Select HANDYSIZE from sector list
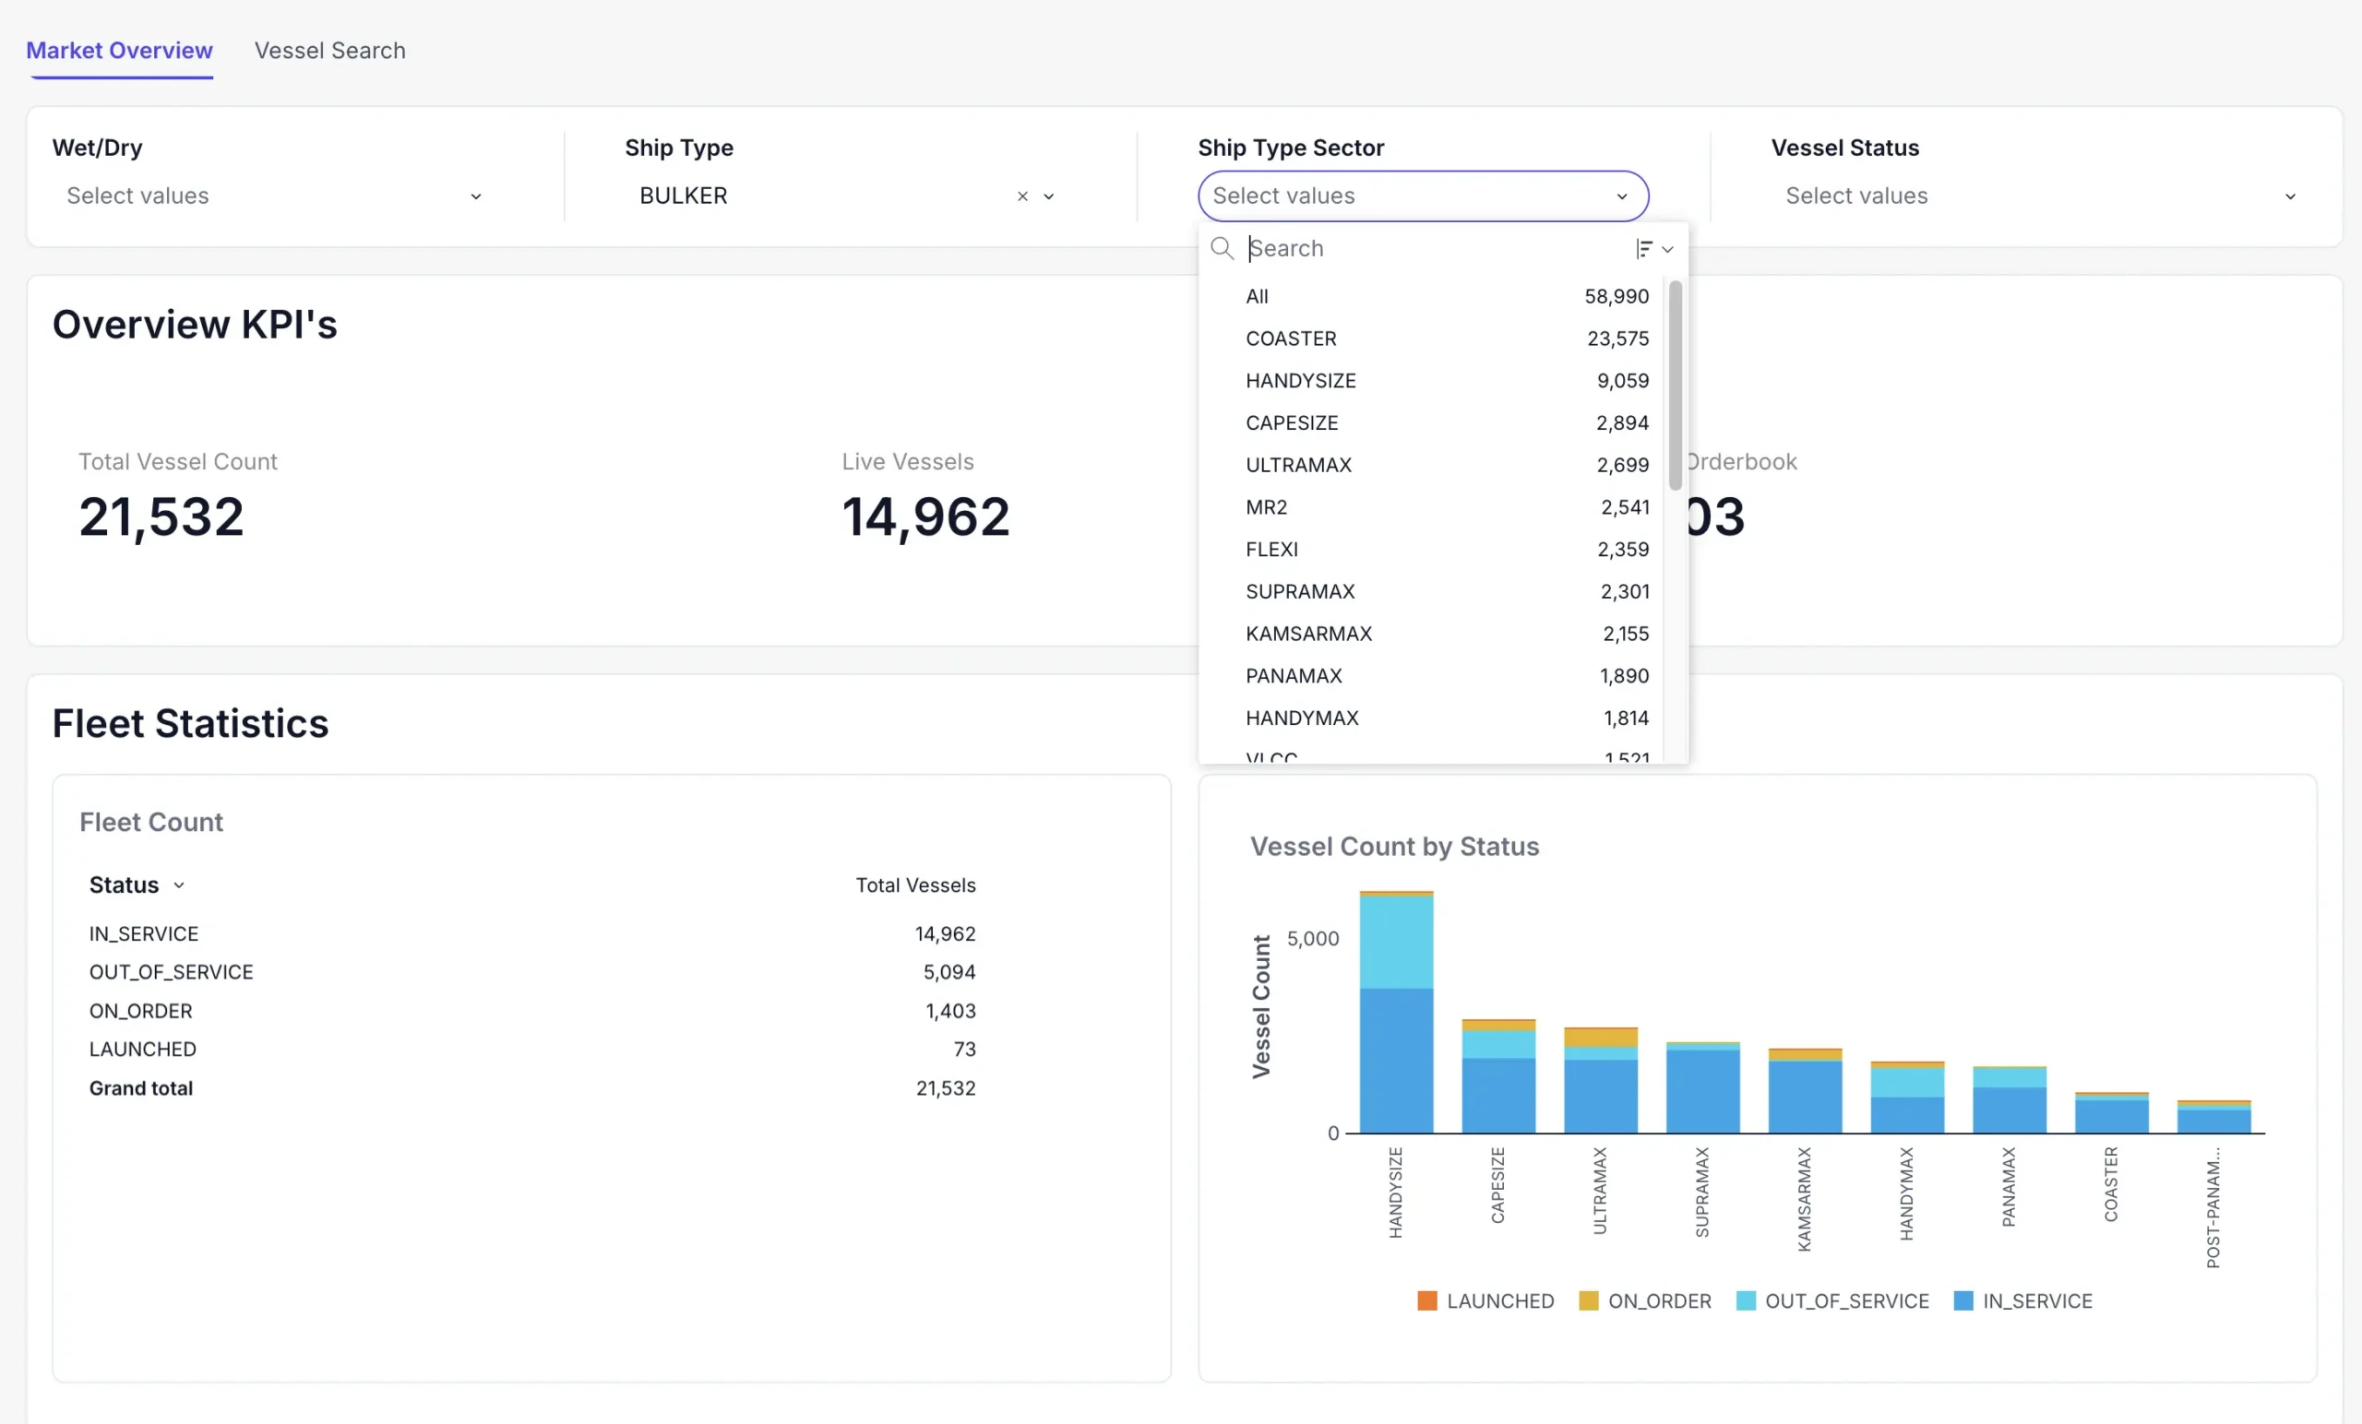The width and height of the screenshot is (2362, 1424). (1432, 380)
